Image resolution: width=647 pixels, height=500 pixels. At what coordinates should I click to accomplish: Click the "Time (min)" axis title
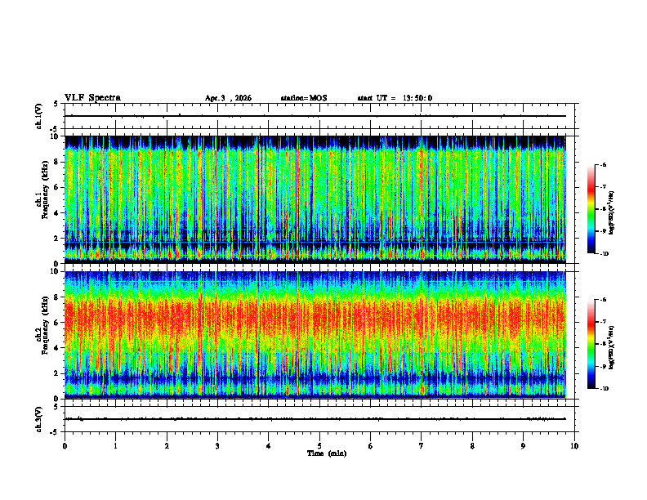327,453
